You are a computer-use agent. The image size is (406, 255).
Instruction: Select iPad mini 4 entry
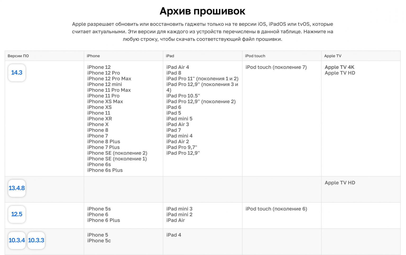[x=179, y=136]
